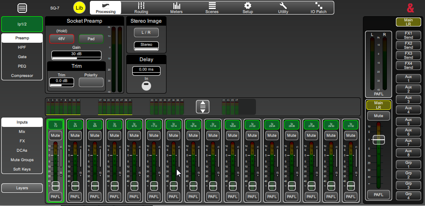Select the Compressor processing section
This screenshot has width=425, height=206.
[x=22, y=76]
